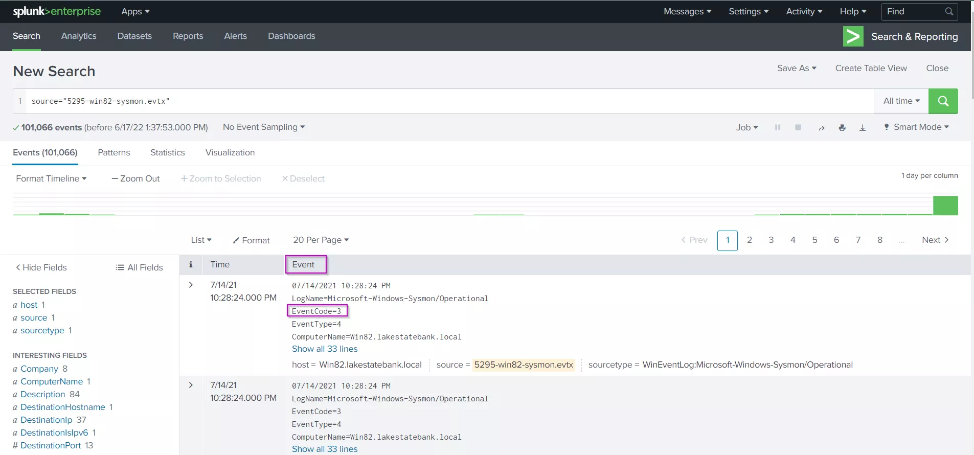Click the Close search button
The width and height of the screenshot is (974, 455).
(937, 68)
